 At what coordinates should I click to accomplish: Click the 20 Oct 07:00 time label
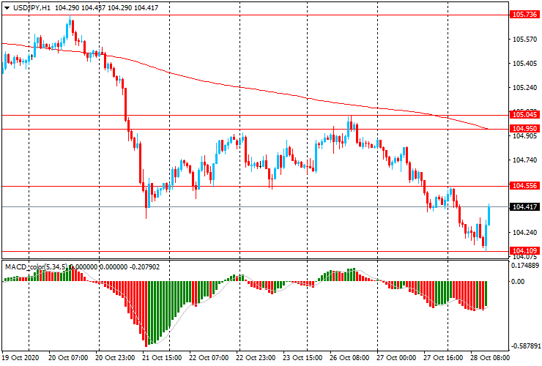[x=68, y=358]
